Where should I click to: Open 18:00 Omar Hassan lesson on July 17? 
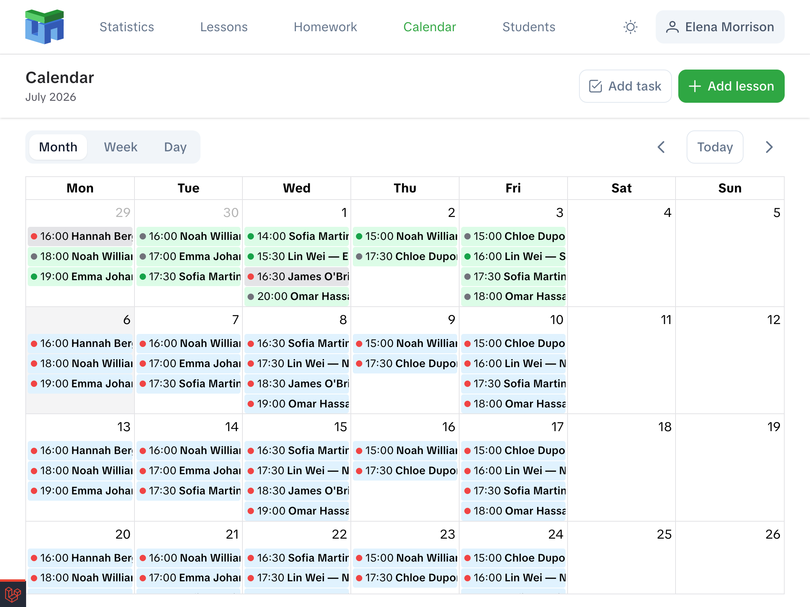pyautogui.click(x=513, y=511)
